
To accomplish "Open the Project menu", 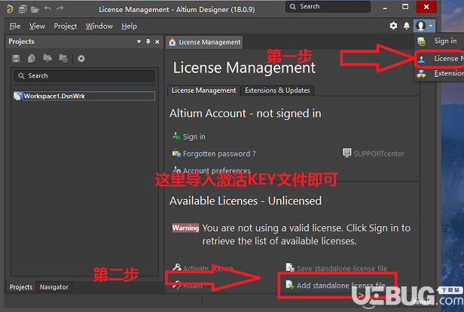I will (65, 26).
